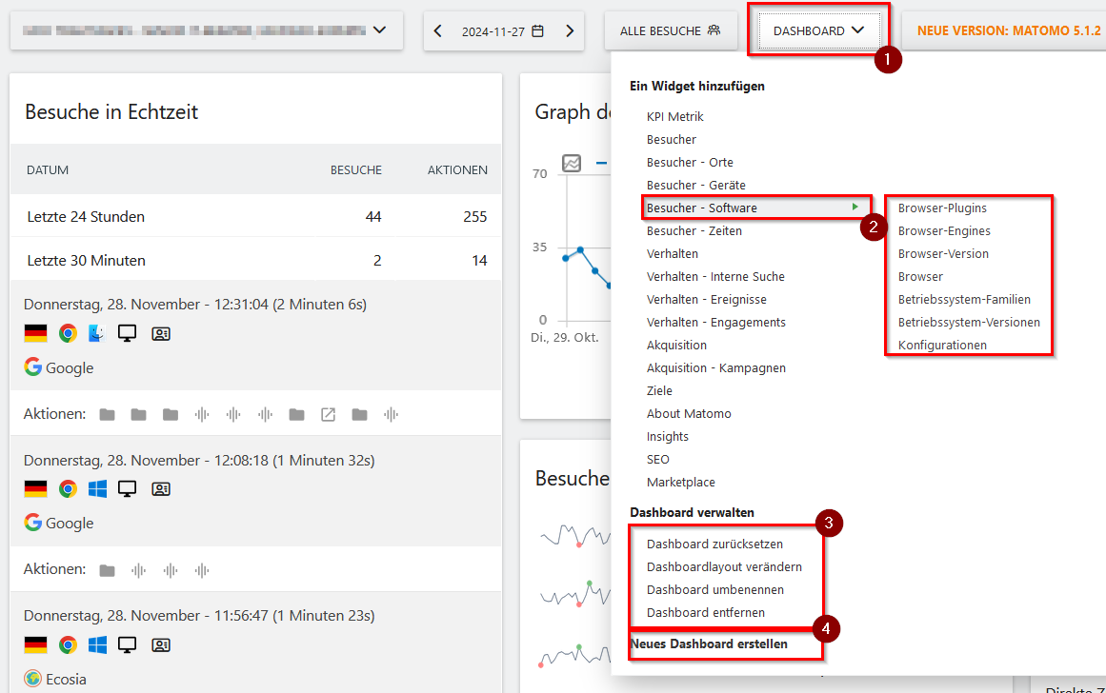Click macOS Finder icon in 12:31:04 visit
The image size is (1106, 693).
tap(97, 333)
